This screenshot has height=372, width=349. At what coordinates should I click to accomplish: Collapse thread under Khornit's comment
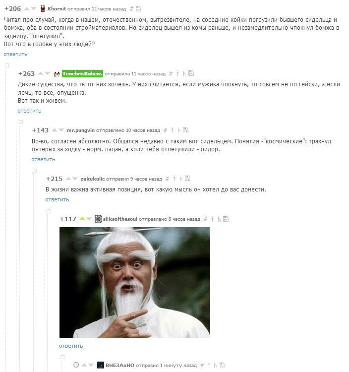click(x=7, y=65)
